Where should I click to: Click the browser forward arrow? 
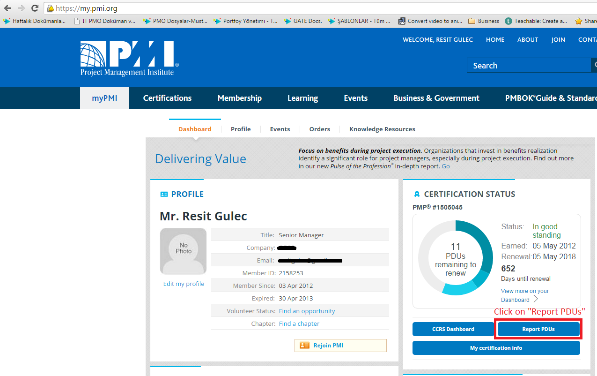[21, 8]
